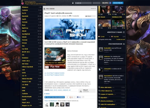
Task: Click the chart icon beside Mérkőzések és fogadás
Action: (124, 32)
